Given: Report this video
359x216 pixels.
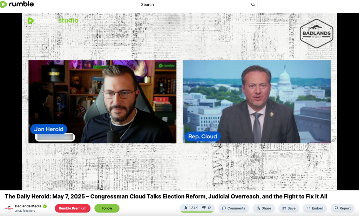Looking at the screenshot, I should [342, 208].
